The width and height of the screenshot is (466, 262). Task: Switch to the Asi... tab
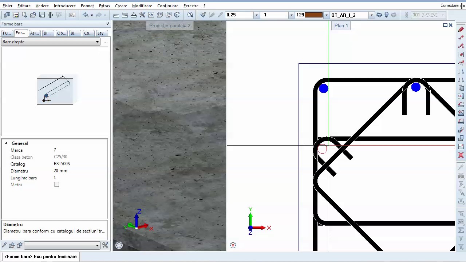pos(35,33)
